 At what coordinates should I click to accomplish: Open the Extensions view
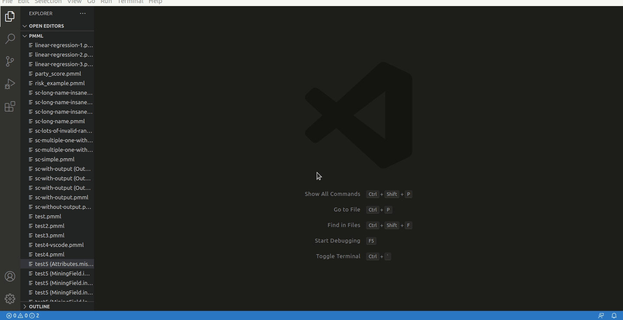(x=10, y=106)
